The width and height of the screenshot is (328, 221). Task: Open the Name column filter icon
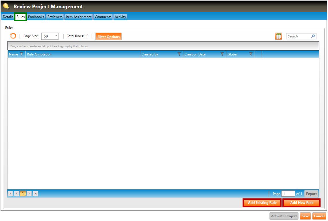pos(22,54)
